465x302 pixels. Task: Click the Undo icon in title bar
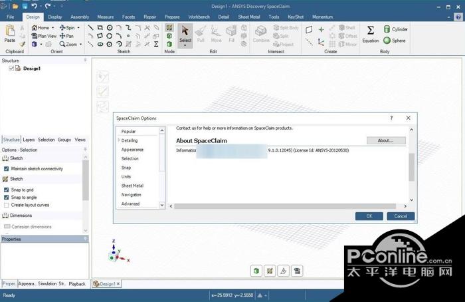34,6
